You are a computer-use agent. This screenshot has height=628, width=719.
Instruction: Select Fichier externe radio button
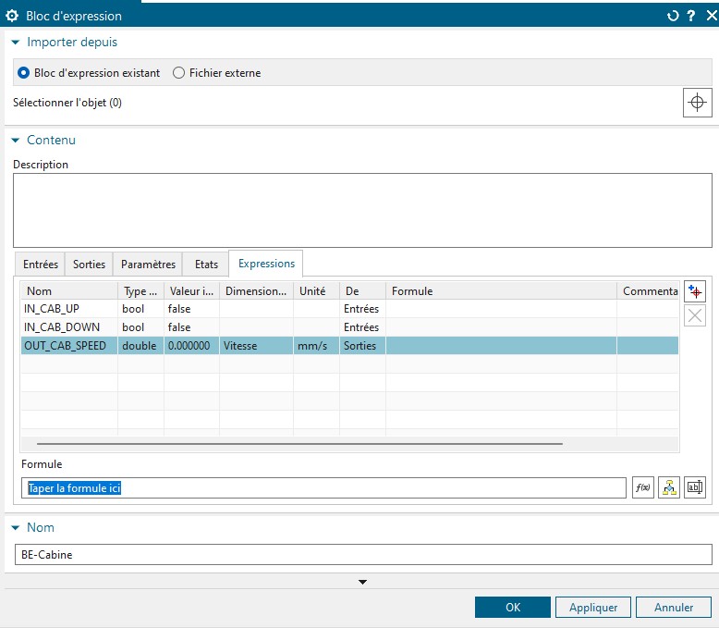point(178,72)
